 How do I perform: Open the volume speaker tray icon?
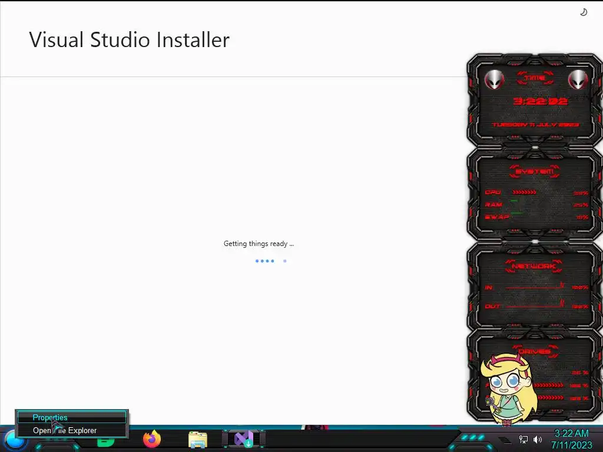tap(538, 439)
